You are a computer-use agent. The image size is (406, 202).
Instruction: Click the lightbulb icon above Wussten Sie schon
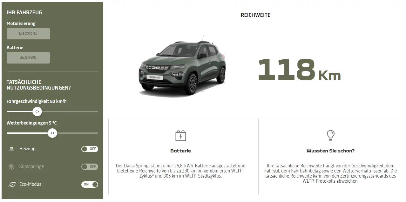tap(331, 136)
